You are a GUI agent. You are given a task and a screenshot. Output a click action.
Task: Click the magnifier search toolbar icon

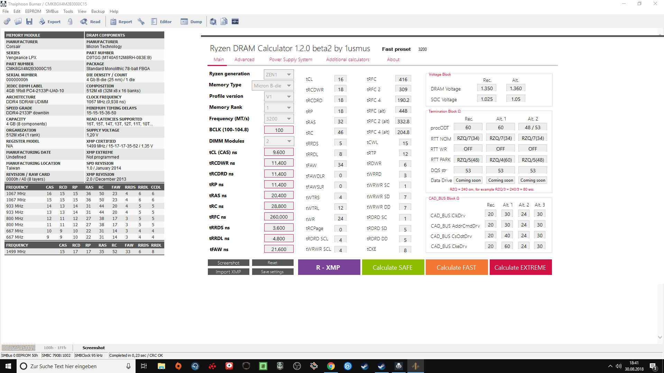click(213, 21)
